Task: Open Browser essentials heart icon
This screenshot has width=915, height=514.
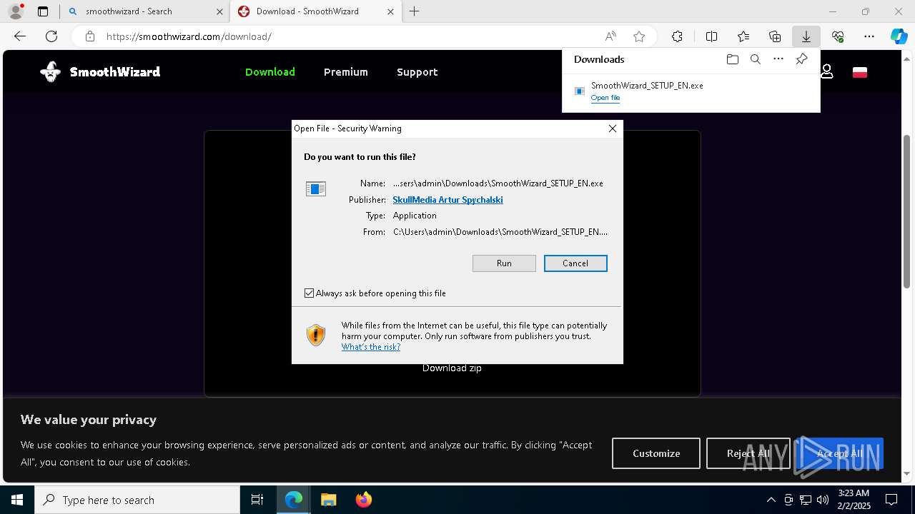Action: 838,36
